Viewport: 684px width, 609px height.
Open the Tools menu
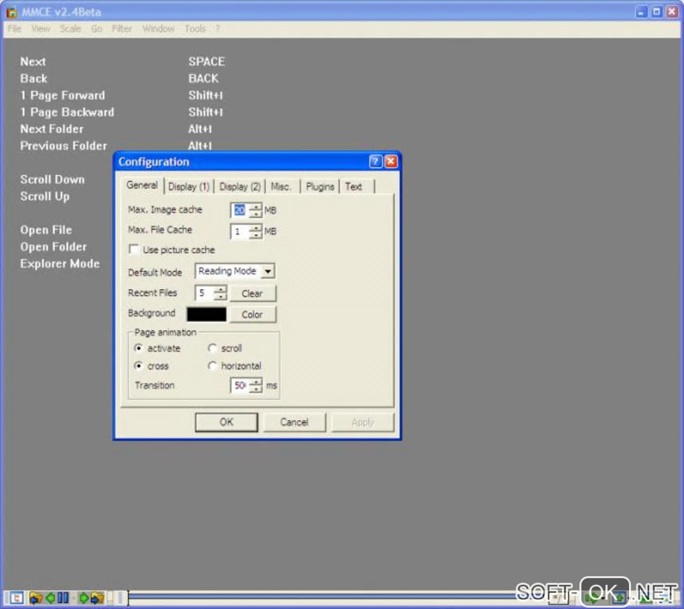pos(195,29)
